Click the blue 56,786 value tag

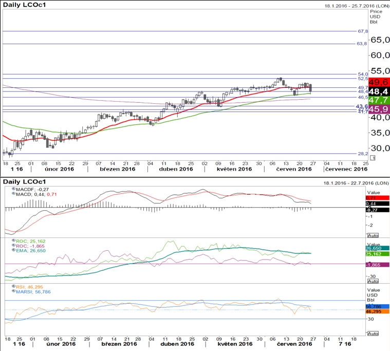pyautogui.click(x=377, y=307)
